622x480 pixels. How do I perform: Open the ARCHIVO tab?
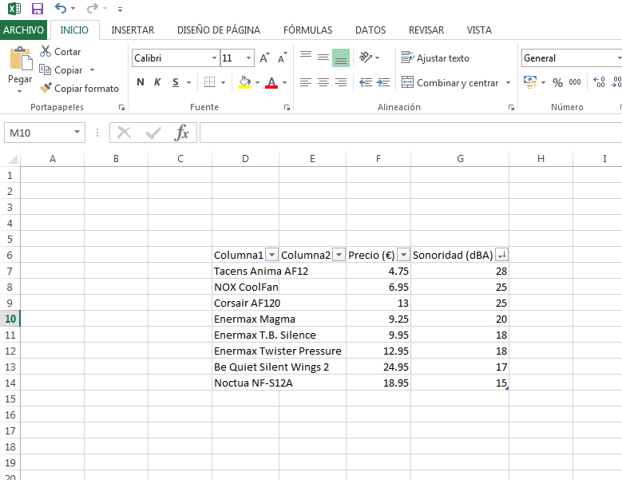click(x=23, y=30)
